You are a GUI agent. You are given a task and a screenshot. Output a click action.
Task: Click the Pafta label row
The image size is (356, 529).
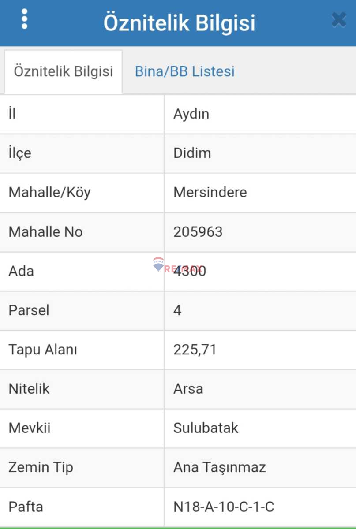click(x=25, y=507)
